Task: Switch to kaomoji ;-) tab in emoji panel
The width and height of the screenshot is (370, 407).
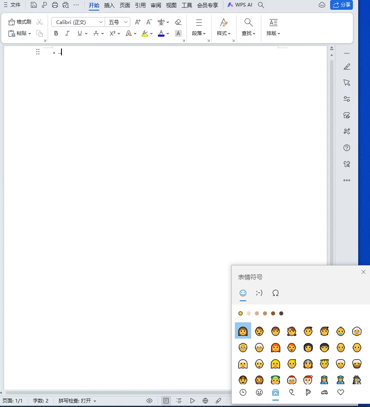Action: pyautogui.click(x=259, y=293)
